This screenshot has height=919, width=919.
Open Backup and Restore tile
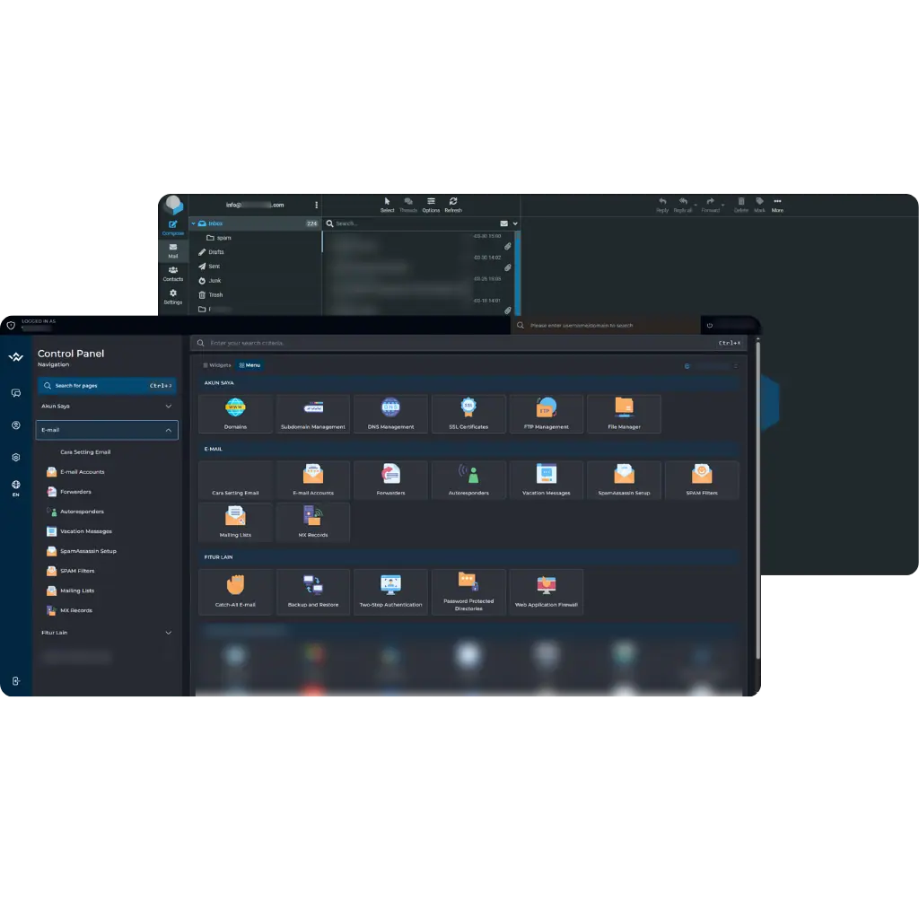313,591
